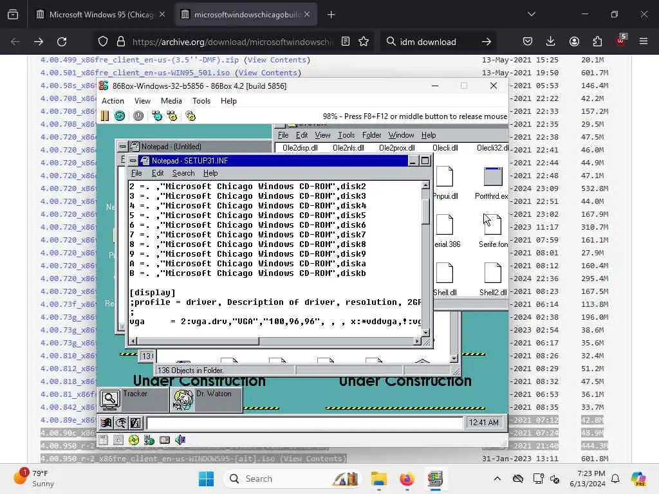The image size is (659, 494).
Task: Click the Chicago 12:41 AM clock
Action: pyautogui.click(x=484, y=423)
